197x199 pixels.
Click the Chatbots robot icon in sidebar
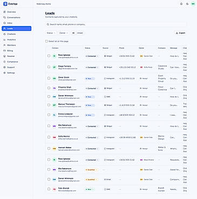pos(4,34)
